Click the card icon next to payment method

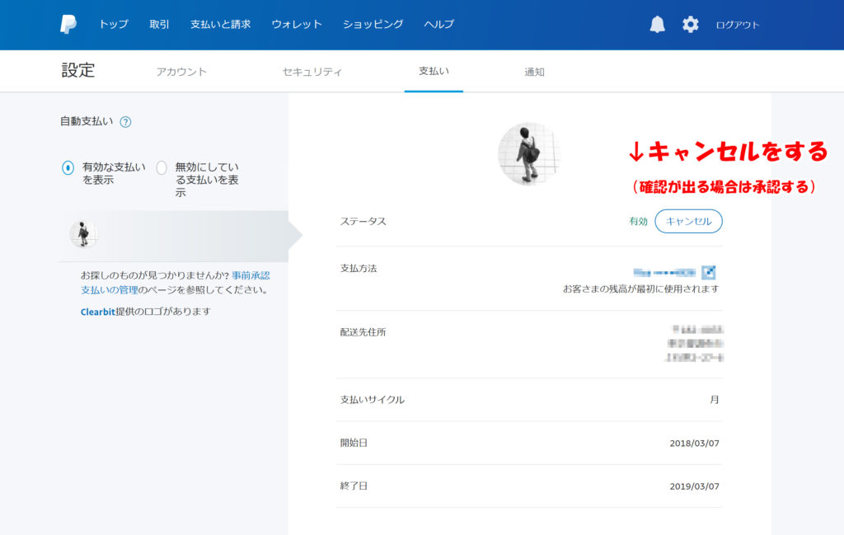click(x=709, y=272)
